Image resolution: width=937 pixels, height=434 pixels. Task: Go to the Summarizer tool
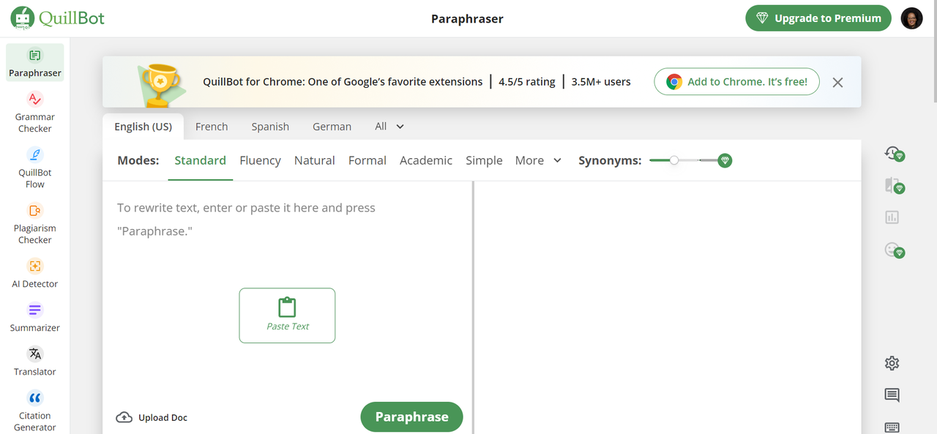[35, 316]
